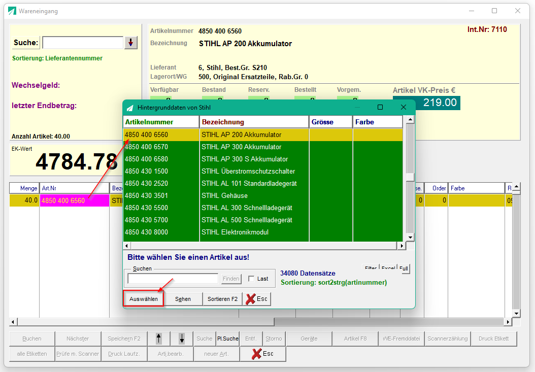Image resolution: width=535 pixels, height=372 pixels.
Task: Click the Full button in dialog
Action: (404, 268)
